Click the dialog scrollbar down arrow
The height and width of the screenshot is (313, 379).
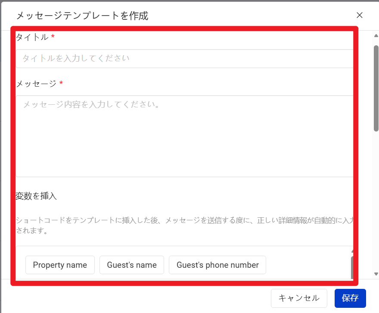376,274
